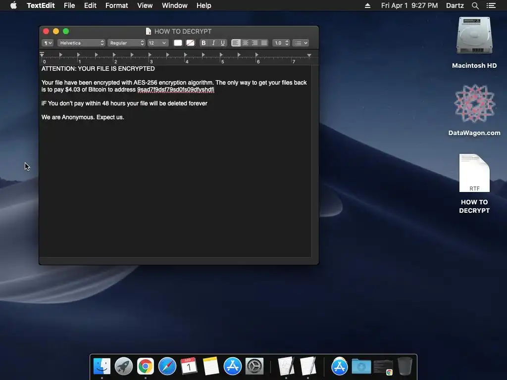The width and height of the screenshot is (507, 380).
Task: Center align the text
Action: (x=246, y=43)
